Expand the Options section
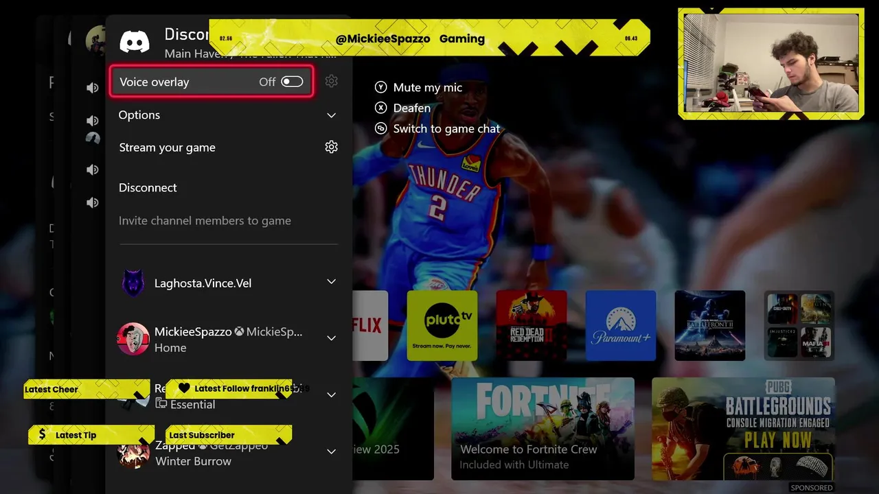This screenshot has width=879, height=494. pos(228,115)
